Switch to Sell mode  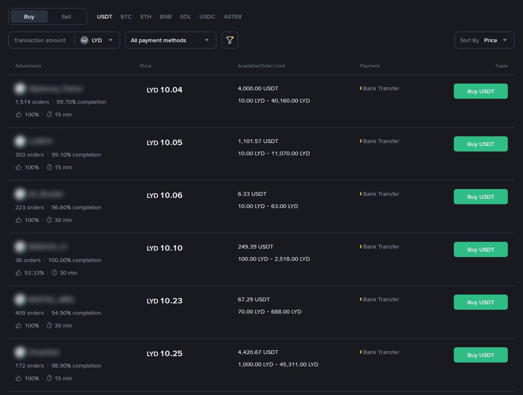click(66, 16)
